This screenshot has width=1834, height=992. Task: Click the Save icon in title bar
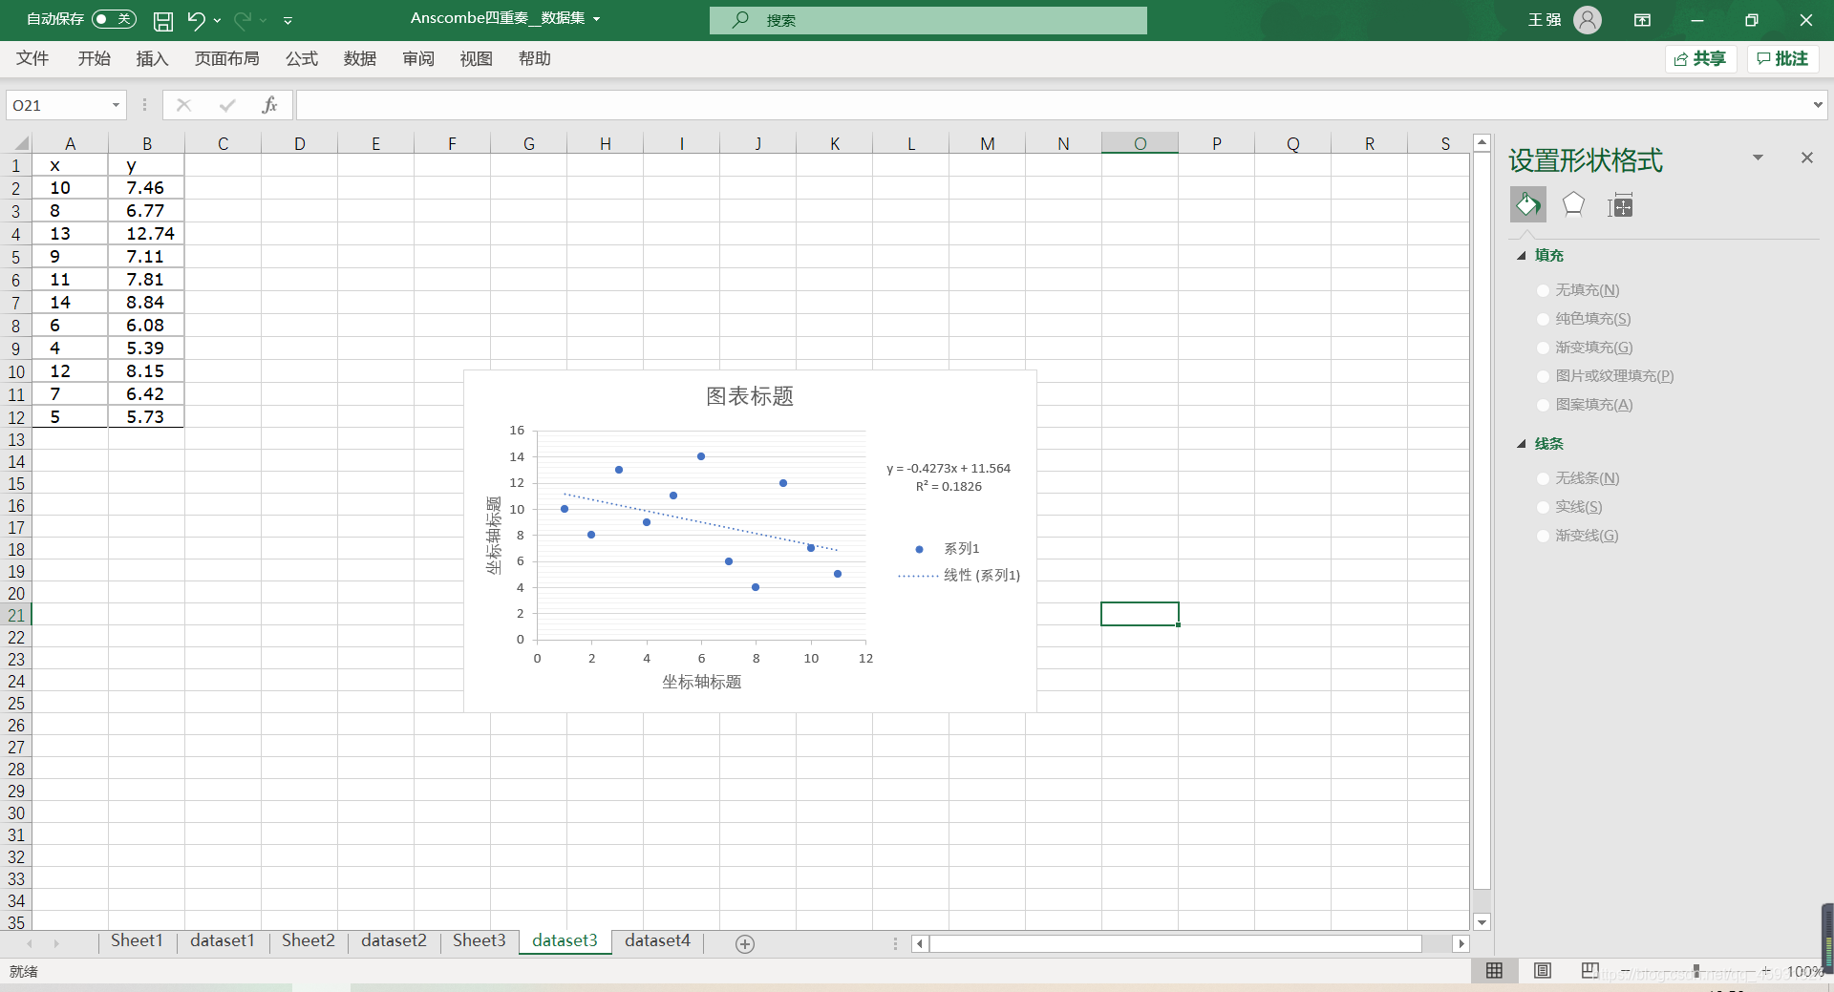[x=163, y=20]
